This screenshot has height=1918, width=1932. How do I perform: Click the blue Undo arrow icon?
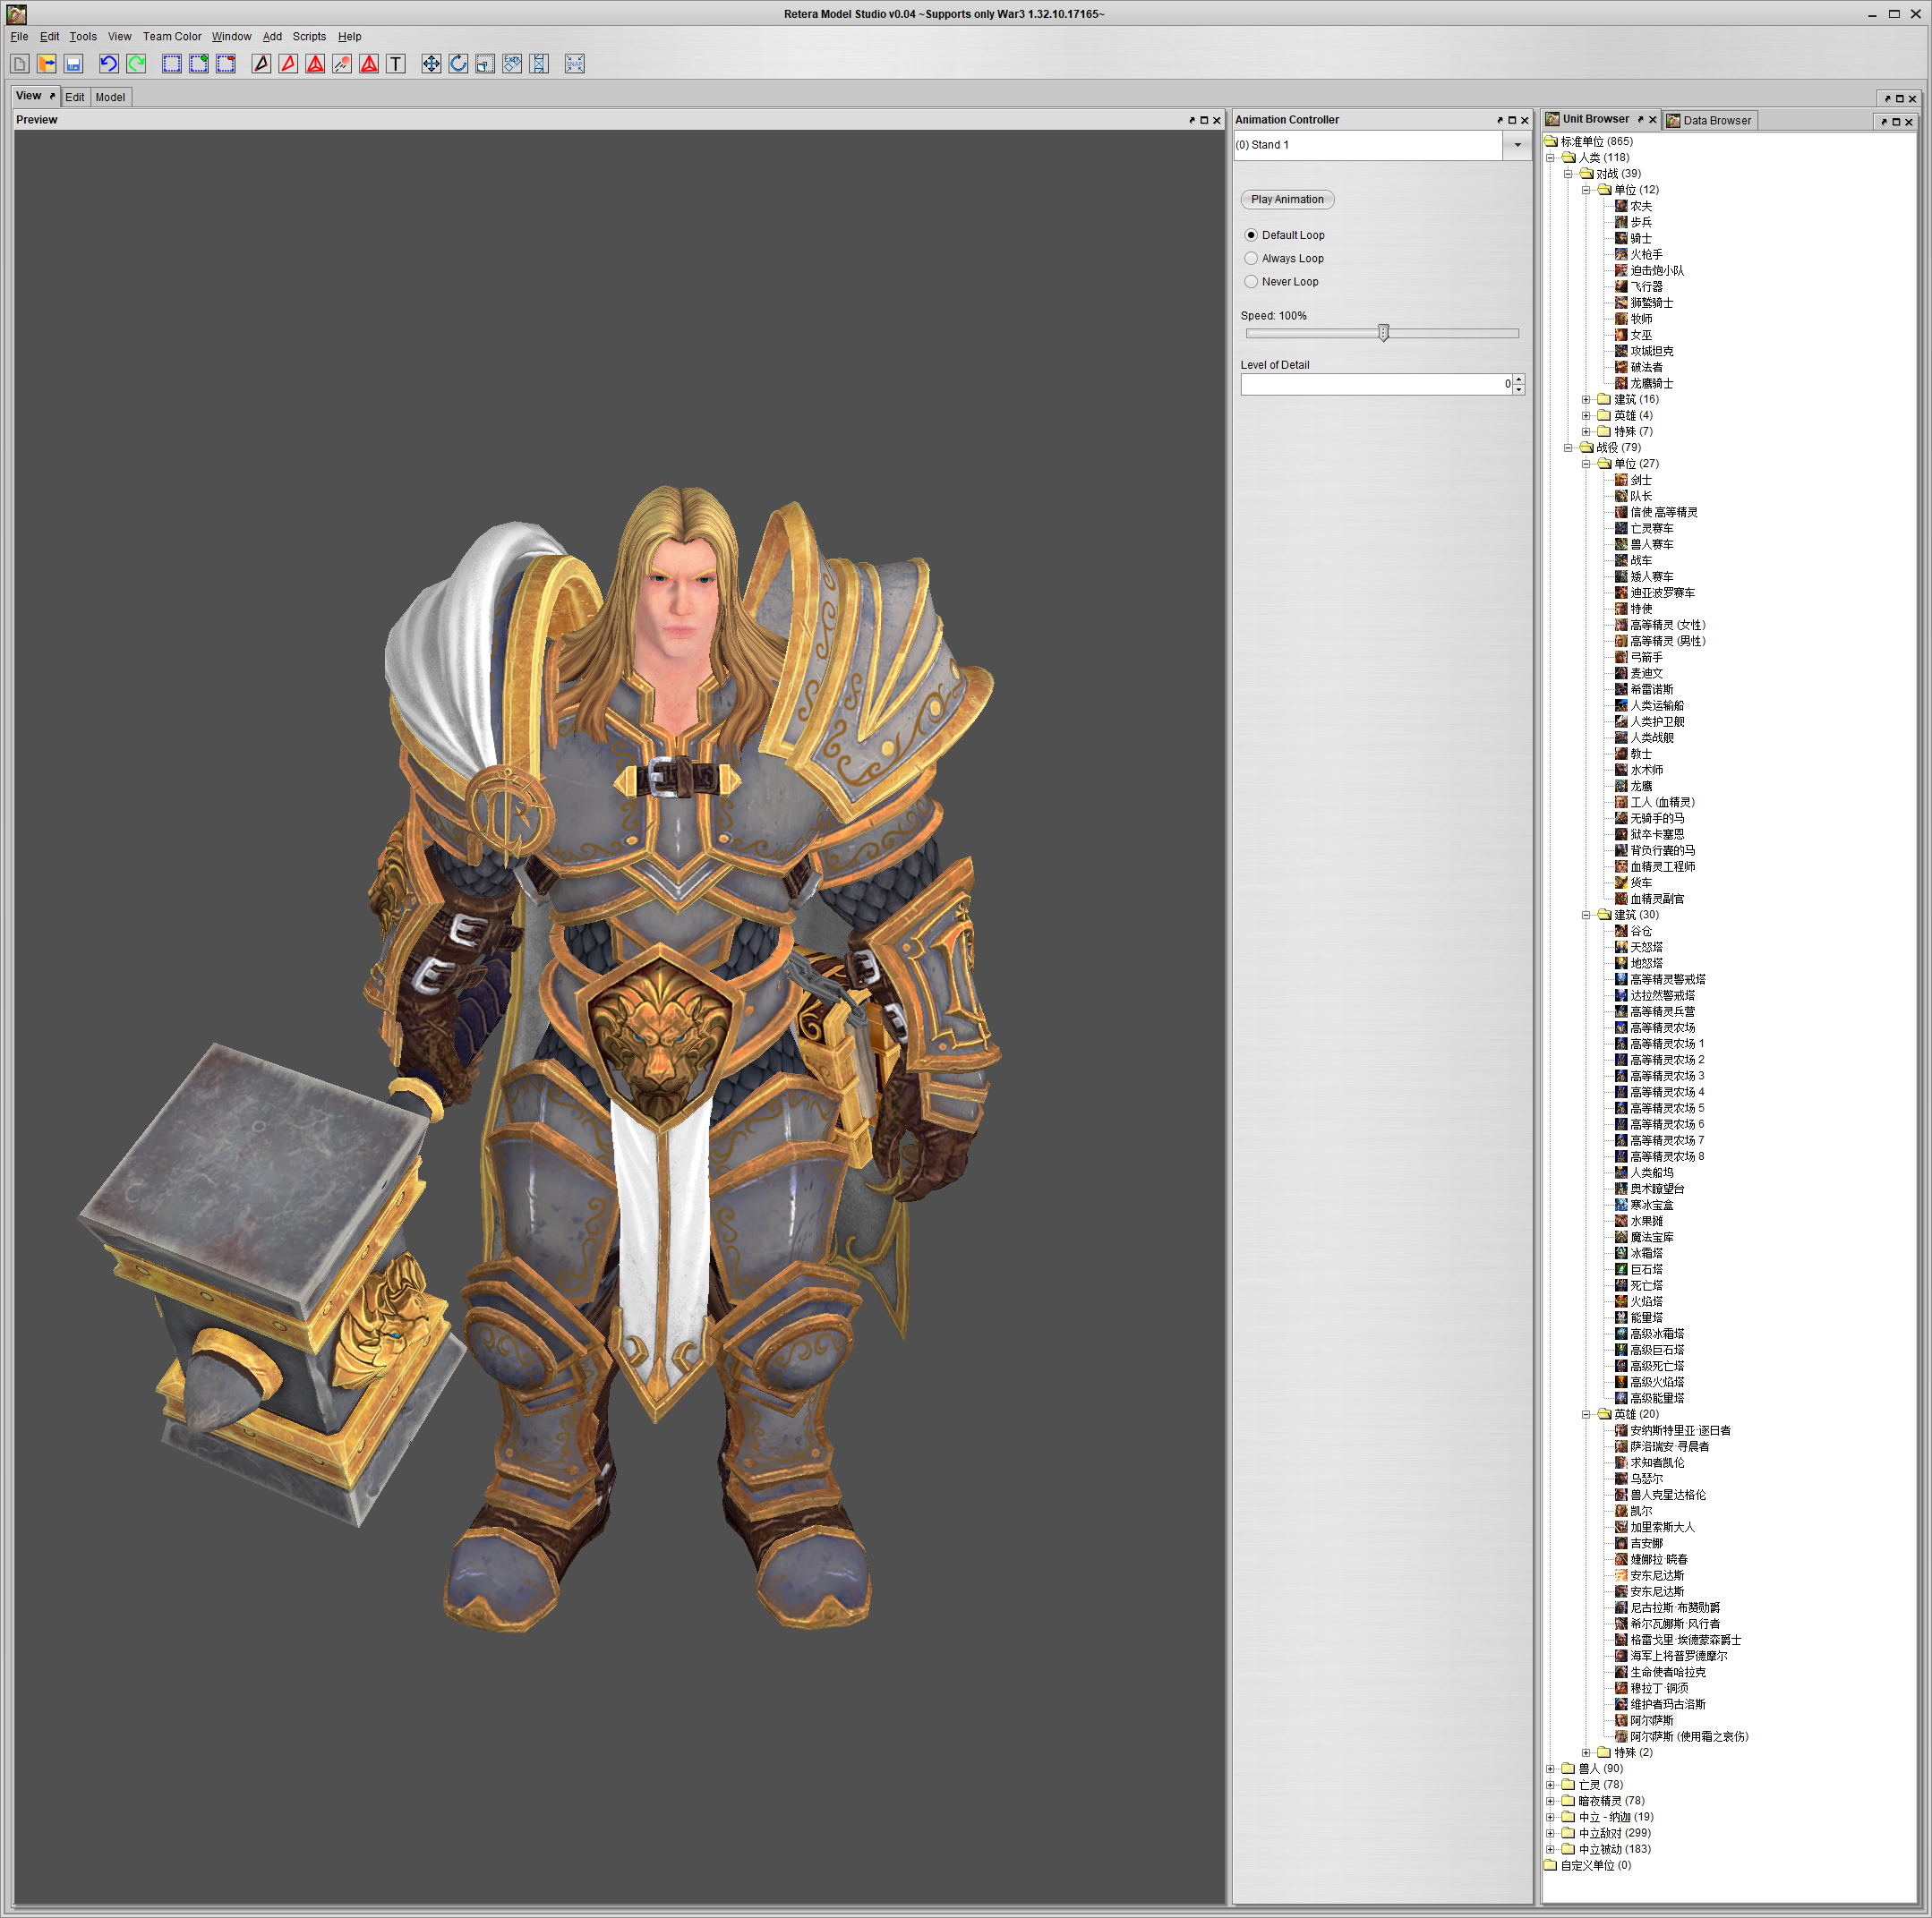109,64
